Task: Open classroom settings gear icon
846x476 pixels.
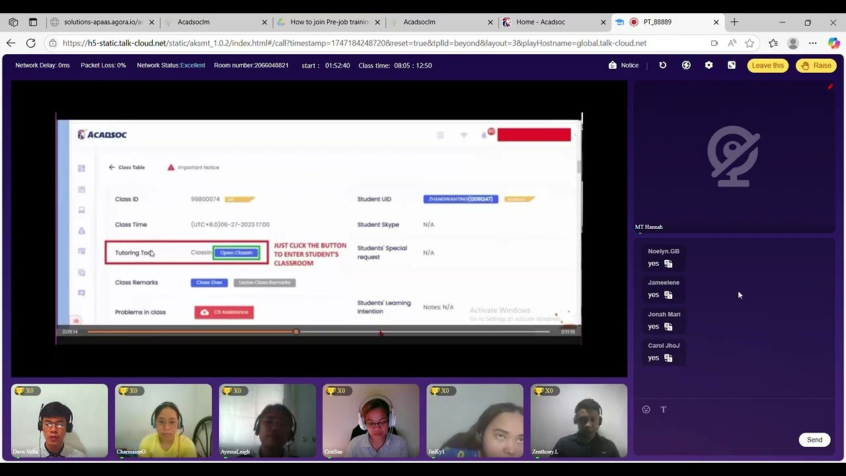Action: pos(709,65)
